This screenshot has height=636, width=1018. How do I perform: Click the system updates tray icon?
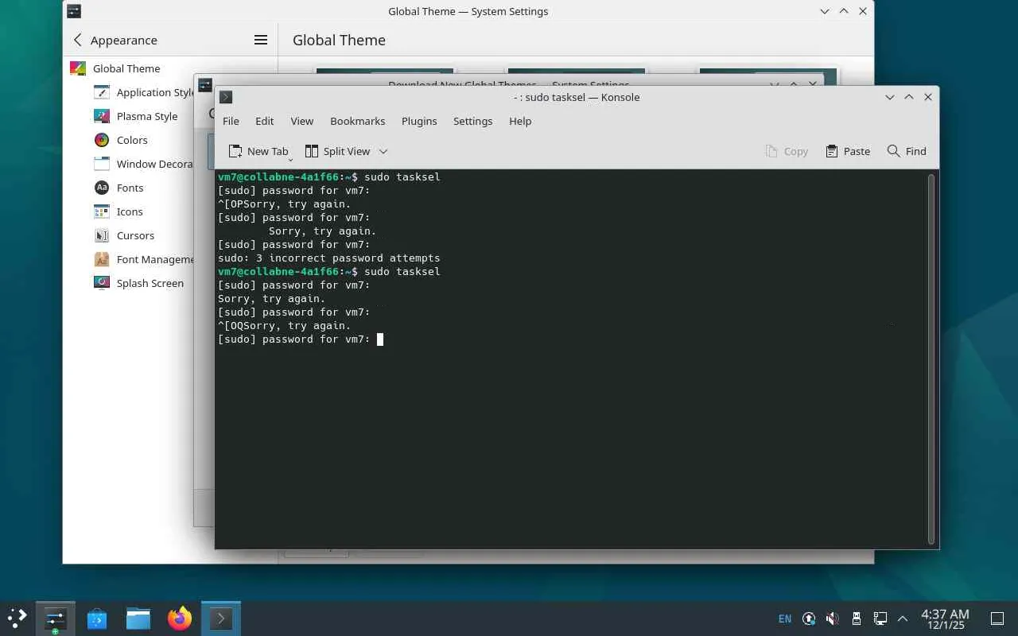[809, 619]
